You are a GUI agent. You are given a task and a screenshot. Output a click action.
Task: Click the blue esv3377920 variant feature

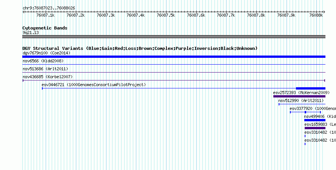(305, 112)
